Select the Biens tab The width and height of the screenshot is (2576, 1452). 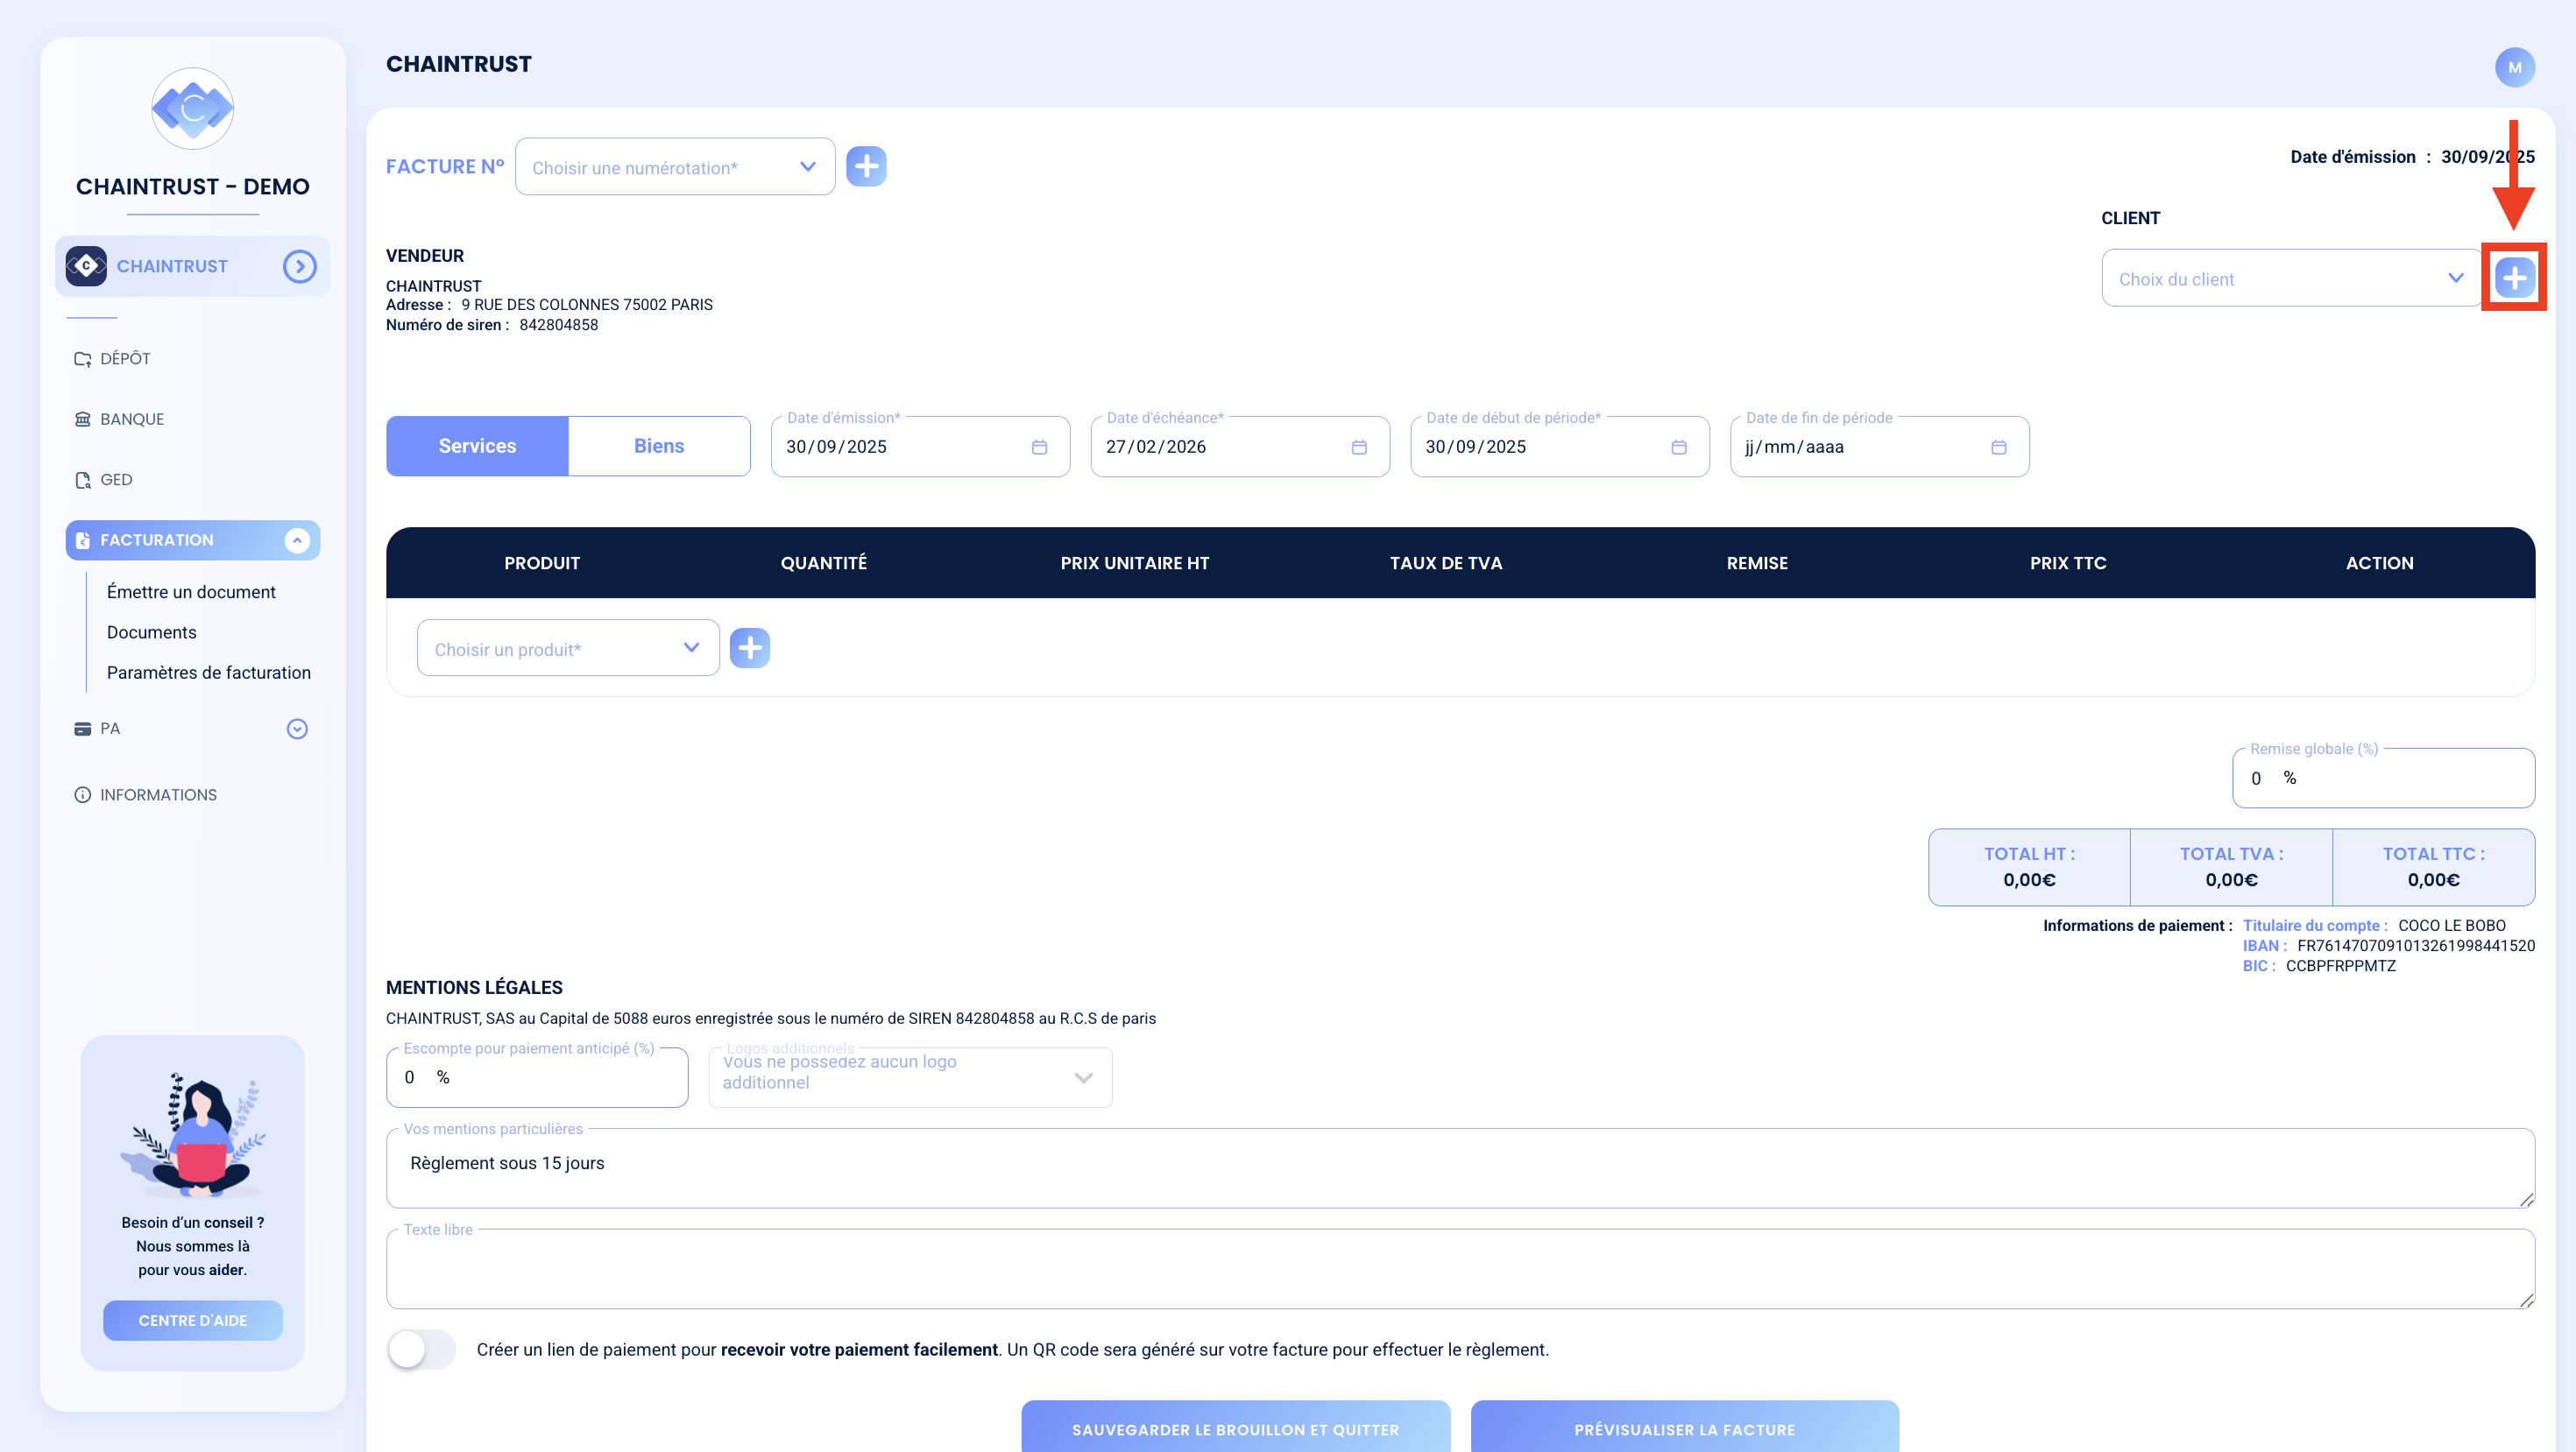click(x=659, y=446)
